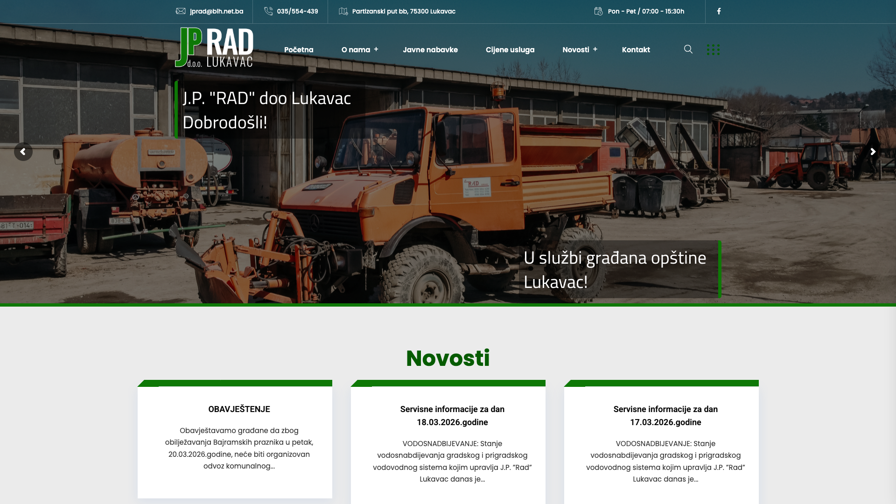Expand the Novosti plus submenu
This screenshot has height=504, width=896.
point(595,49)
